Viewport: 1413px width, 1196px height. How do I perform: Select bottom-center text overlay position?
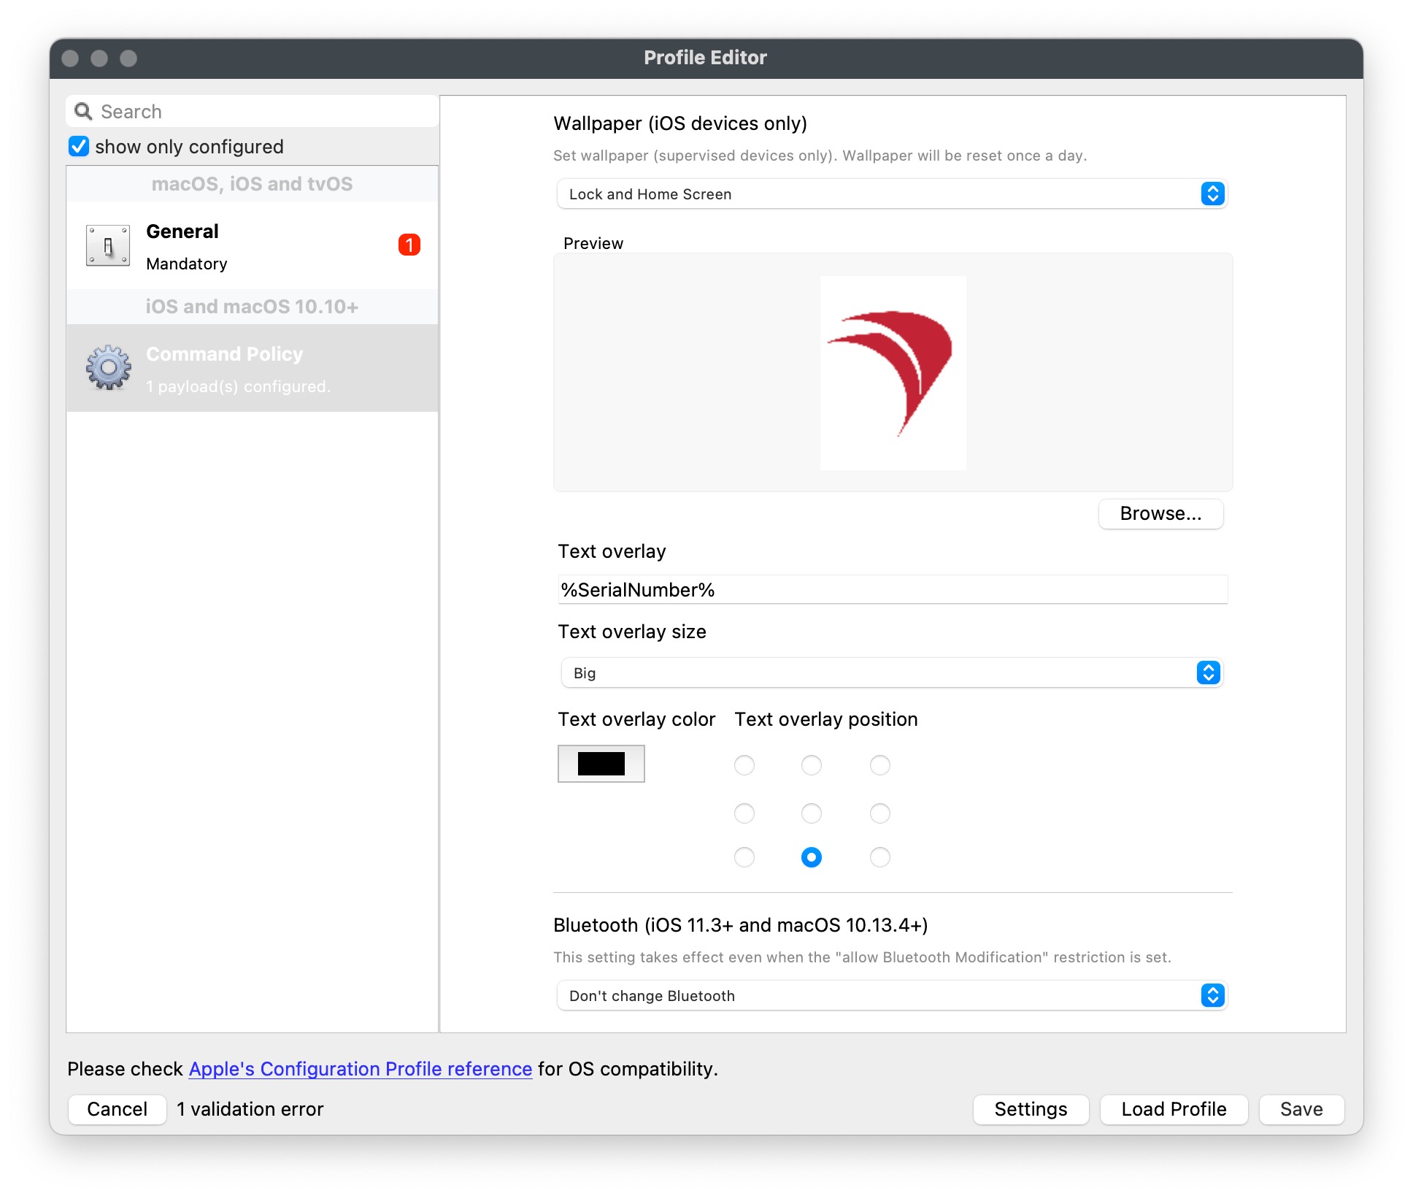812,857
